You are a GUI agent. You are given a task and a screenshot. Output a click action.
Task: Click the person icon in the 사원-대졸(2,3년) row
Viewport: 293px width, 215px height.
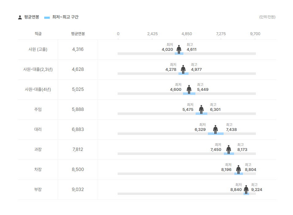pyautogui.click(x=183, y=69)
